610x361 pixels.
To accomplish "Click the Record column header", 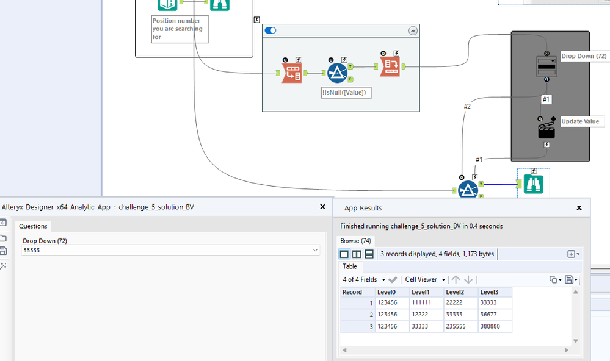I will click(358, 292).
